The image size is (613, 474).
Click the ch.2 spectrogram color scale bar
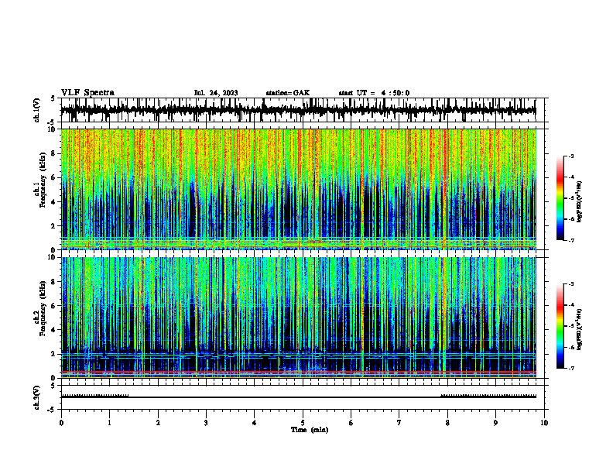(x=560, y=326)
